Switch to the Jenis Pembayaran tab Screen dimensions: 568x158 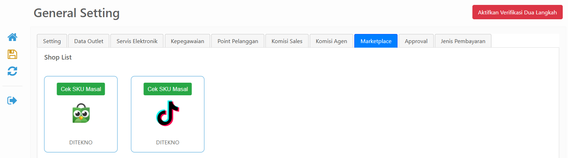463,41
